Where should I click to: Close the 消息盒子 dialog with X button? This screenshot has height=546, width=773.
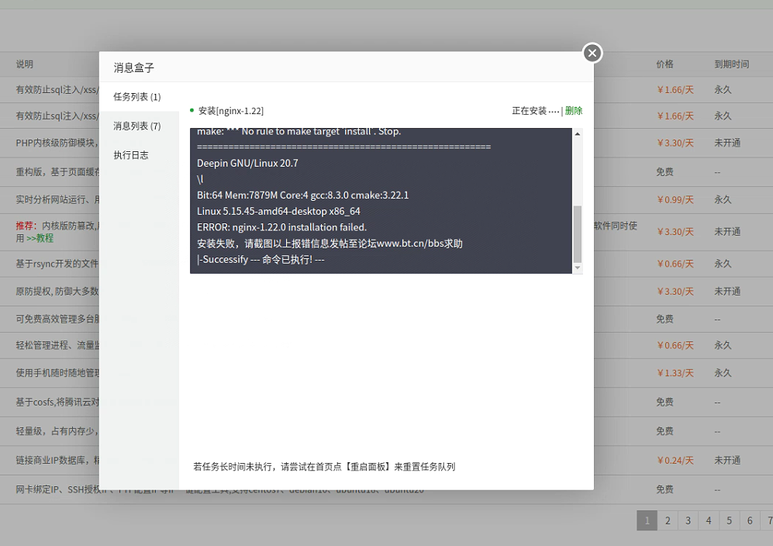pyautogui.click(x=592, y=53)
